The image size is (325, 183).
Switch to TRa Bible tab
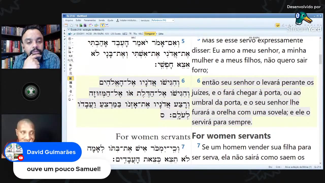pyautogui.click(x=135, y=34)
